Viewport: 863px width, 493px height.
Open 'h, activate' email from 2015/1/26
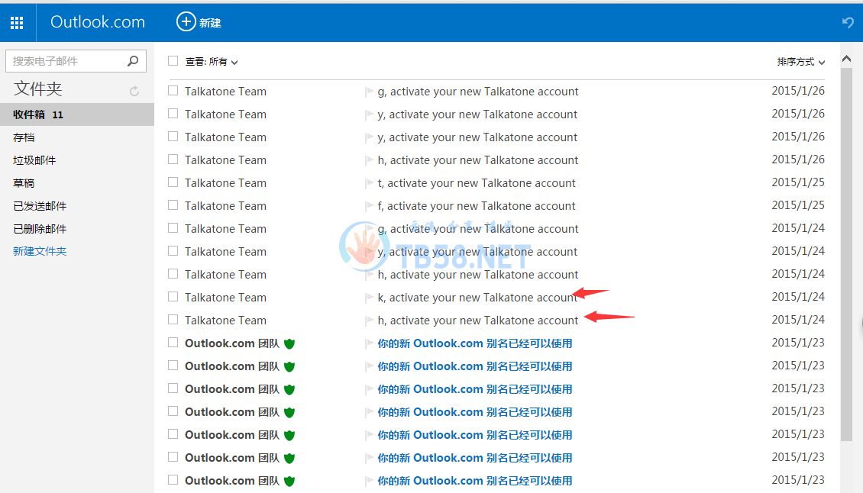coord(478,161)
